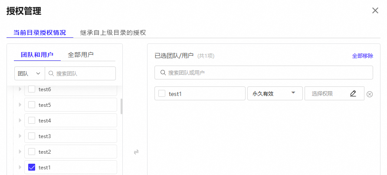Check the test5 checkbox
This screenshot has height=175, width=387.
tap(32, 105)
